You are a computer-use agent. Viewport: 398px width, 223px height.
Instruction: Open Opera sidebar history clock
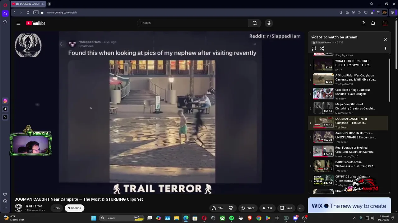pos(5,201)
